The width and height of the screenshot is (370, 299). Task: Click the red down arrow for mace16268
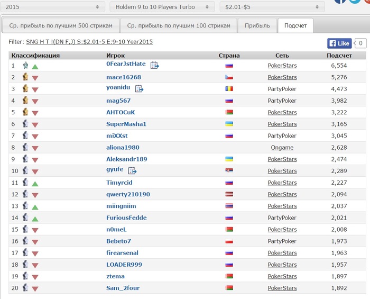35,78
